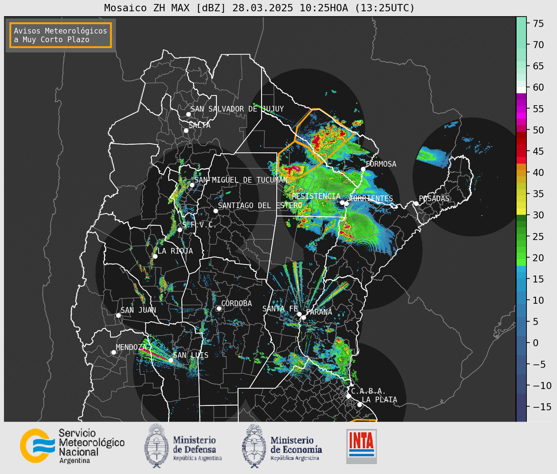Click the Avisos Meteorológicos a Muy Corto Plazo legend box
Viewport: 557px width, 474px height.
pyautogui.click(x=60, y=35)
